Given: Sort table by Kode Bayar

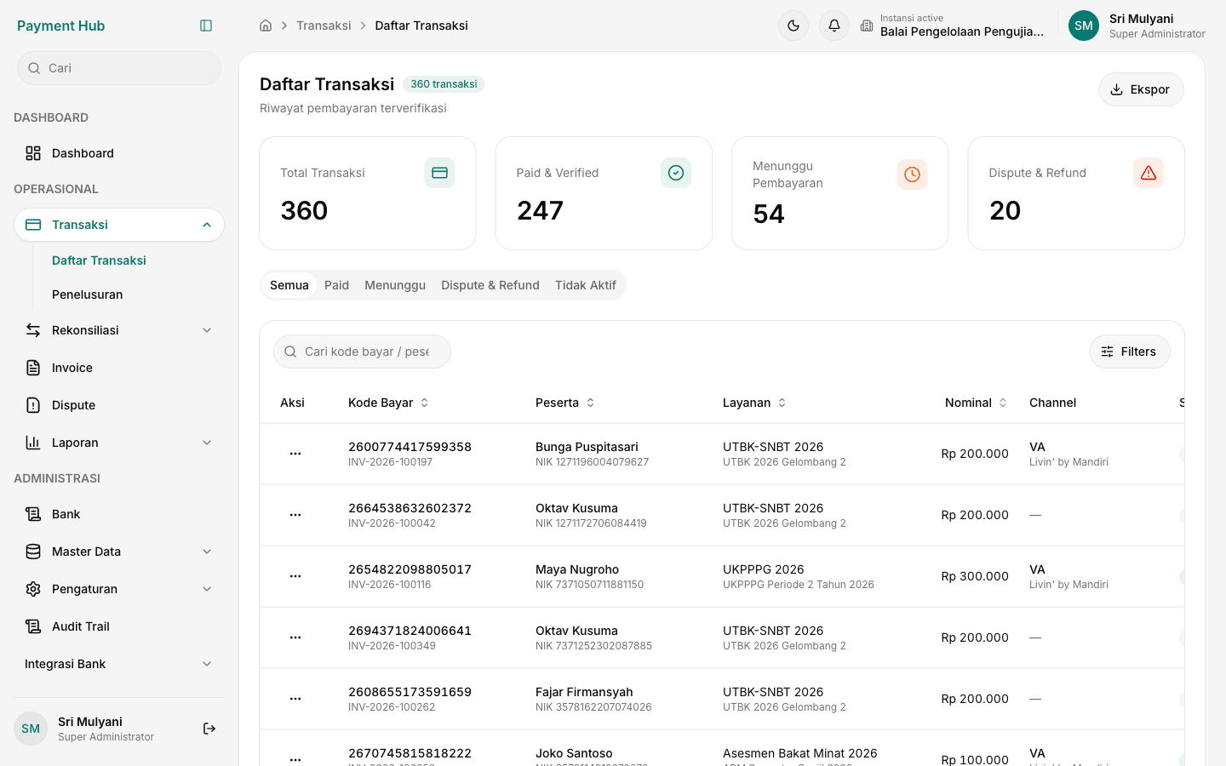Looking at the screenshot, I should tap(388, 403).
